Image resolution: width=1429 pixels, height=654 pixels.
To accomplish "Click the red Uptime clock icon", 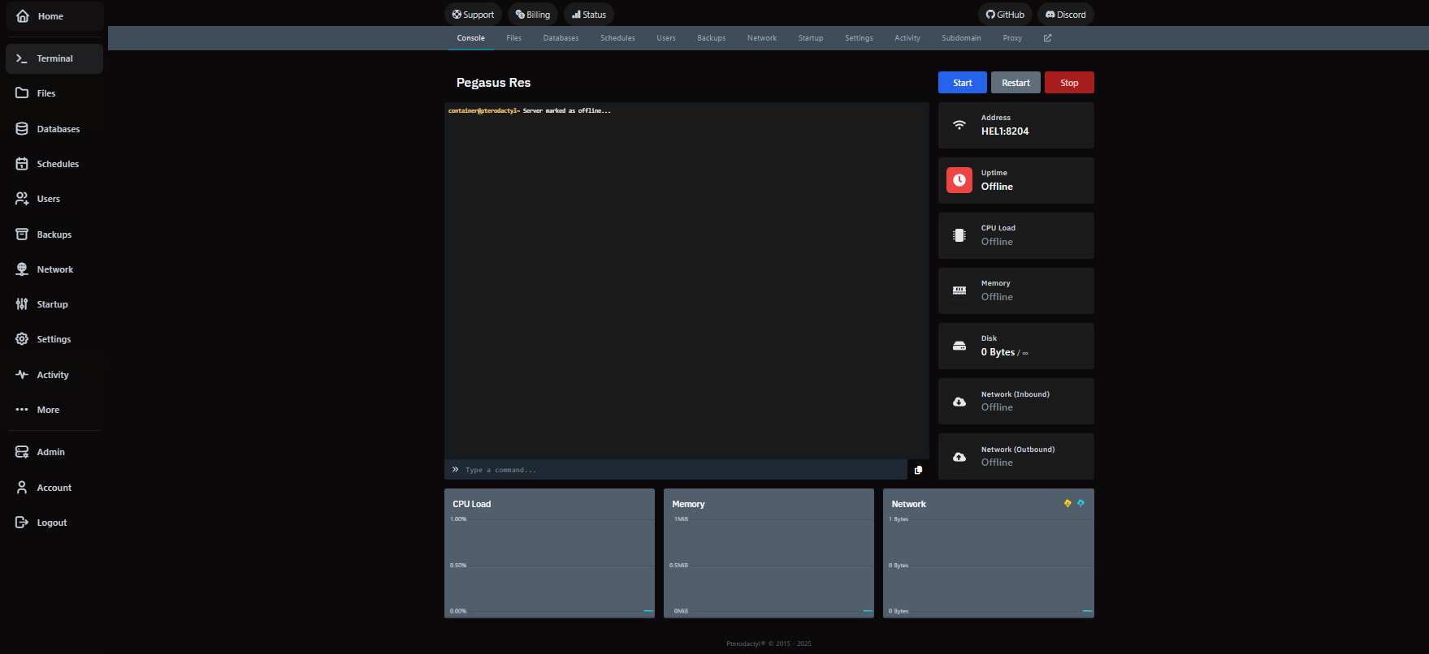I will pyautogui.click(x=959, y=180).
